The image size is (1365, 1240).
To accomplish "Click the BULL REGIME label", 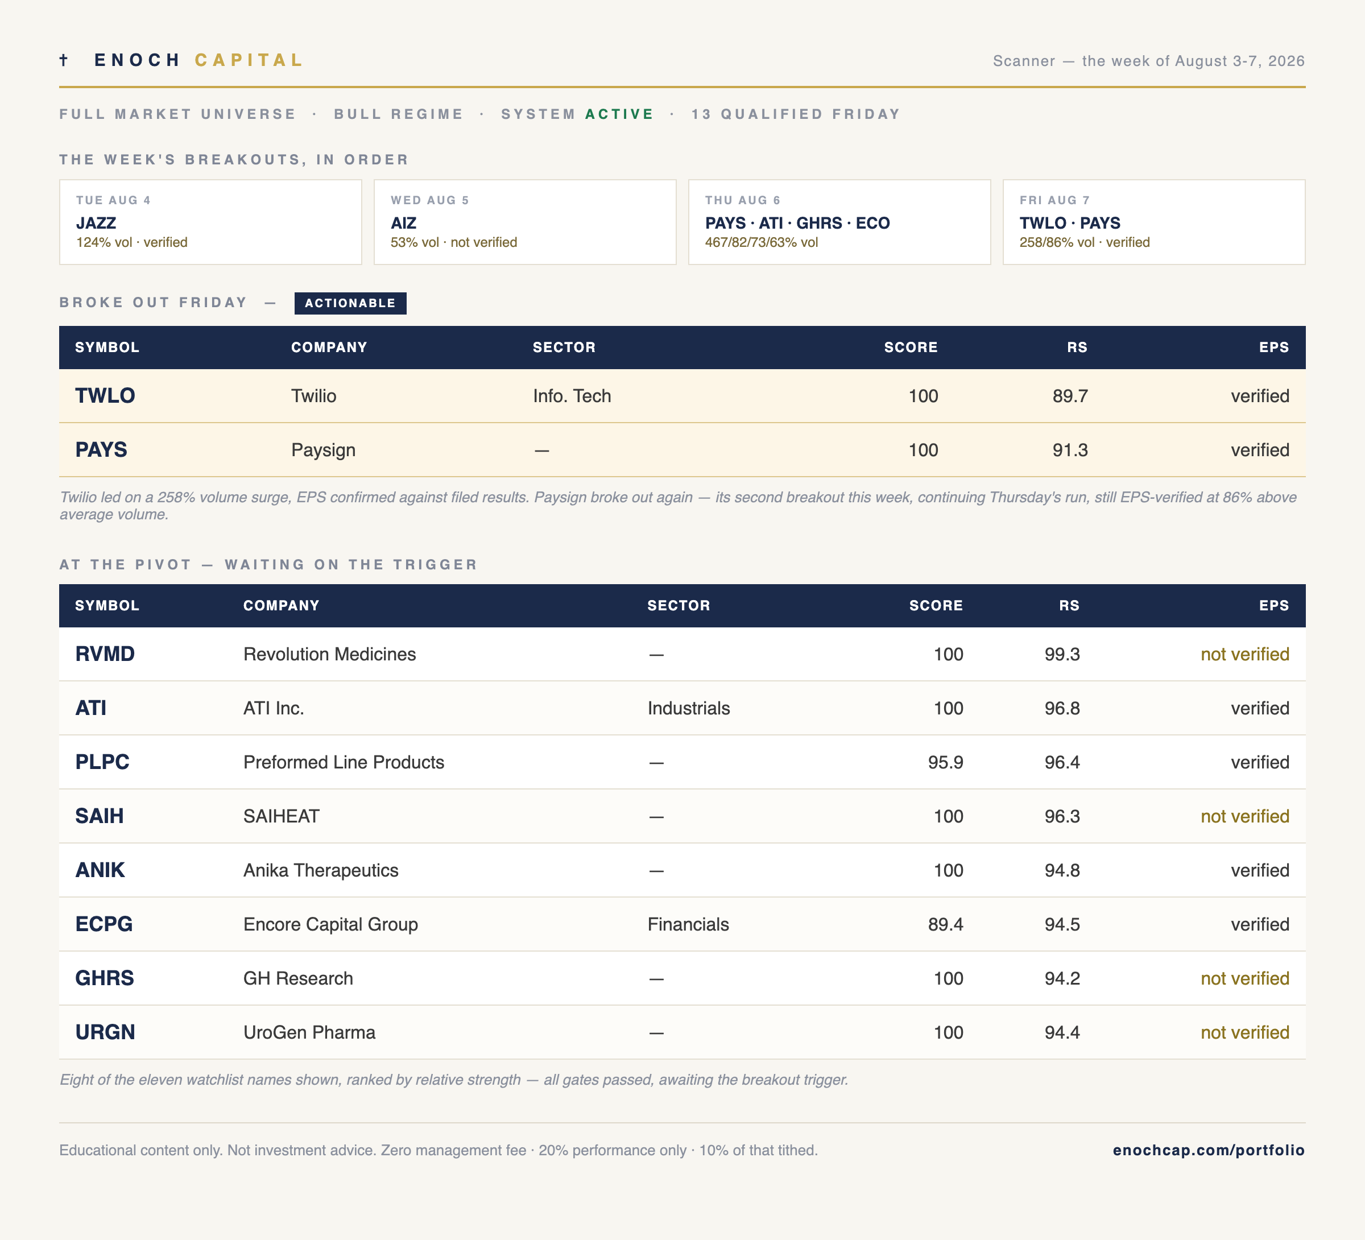I will point(398,114).
